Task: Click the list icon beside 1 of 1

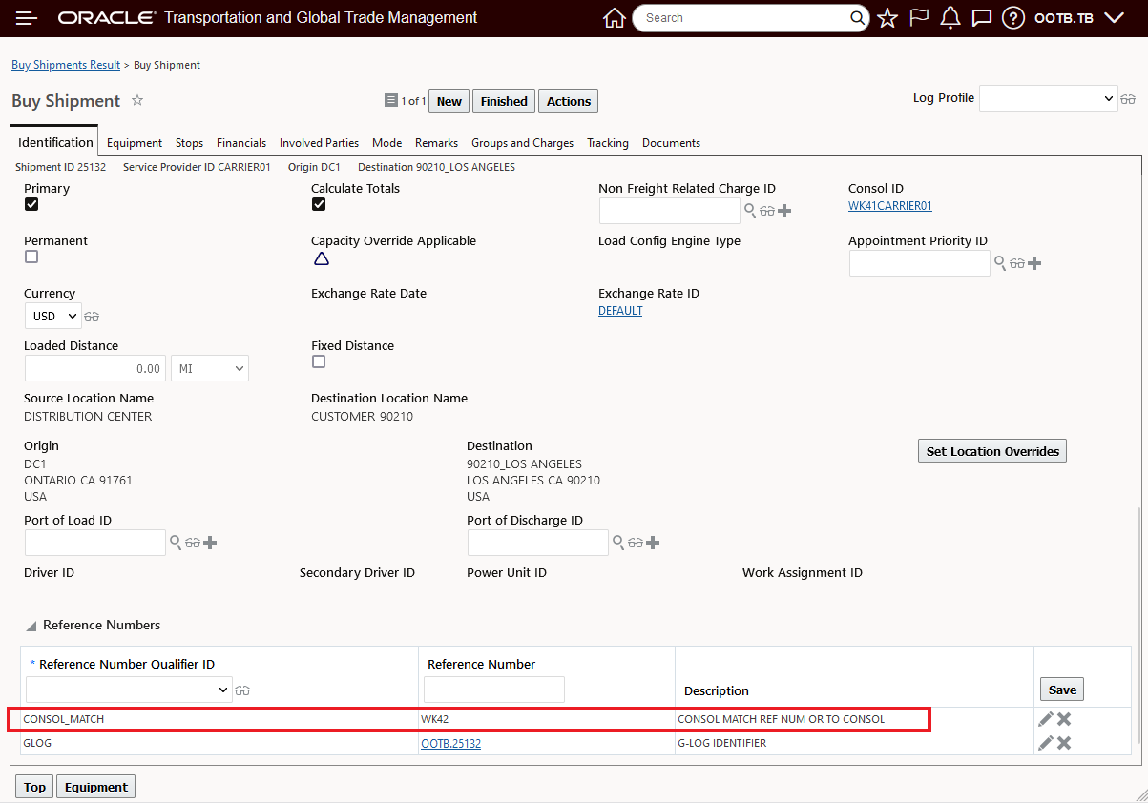Action: coord(390,100)
